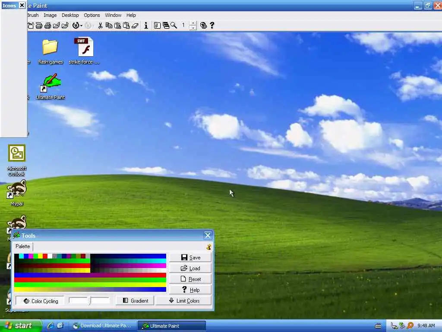
Task: Click the Undo toolbar icon
Action: [x=76, y=26]
